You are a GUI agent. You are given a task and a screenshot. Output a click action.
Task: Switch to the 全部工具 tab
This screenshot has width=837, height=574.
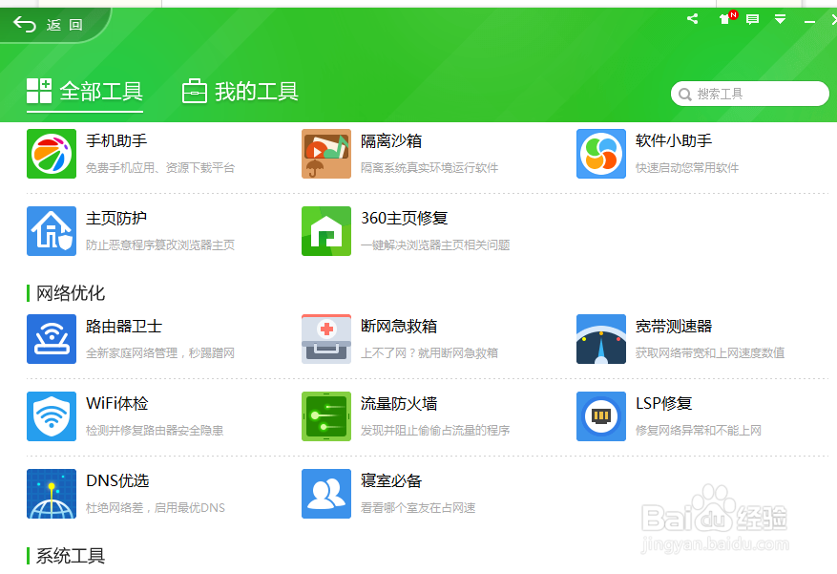point(85,92)
